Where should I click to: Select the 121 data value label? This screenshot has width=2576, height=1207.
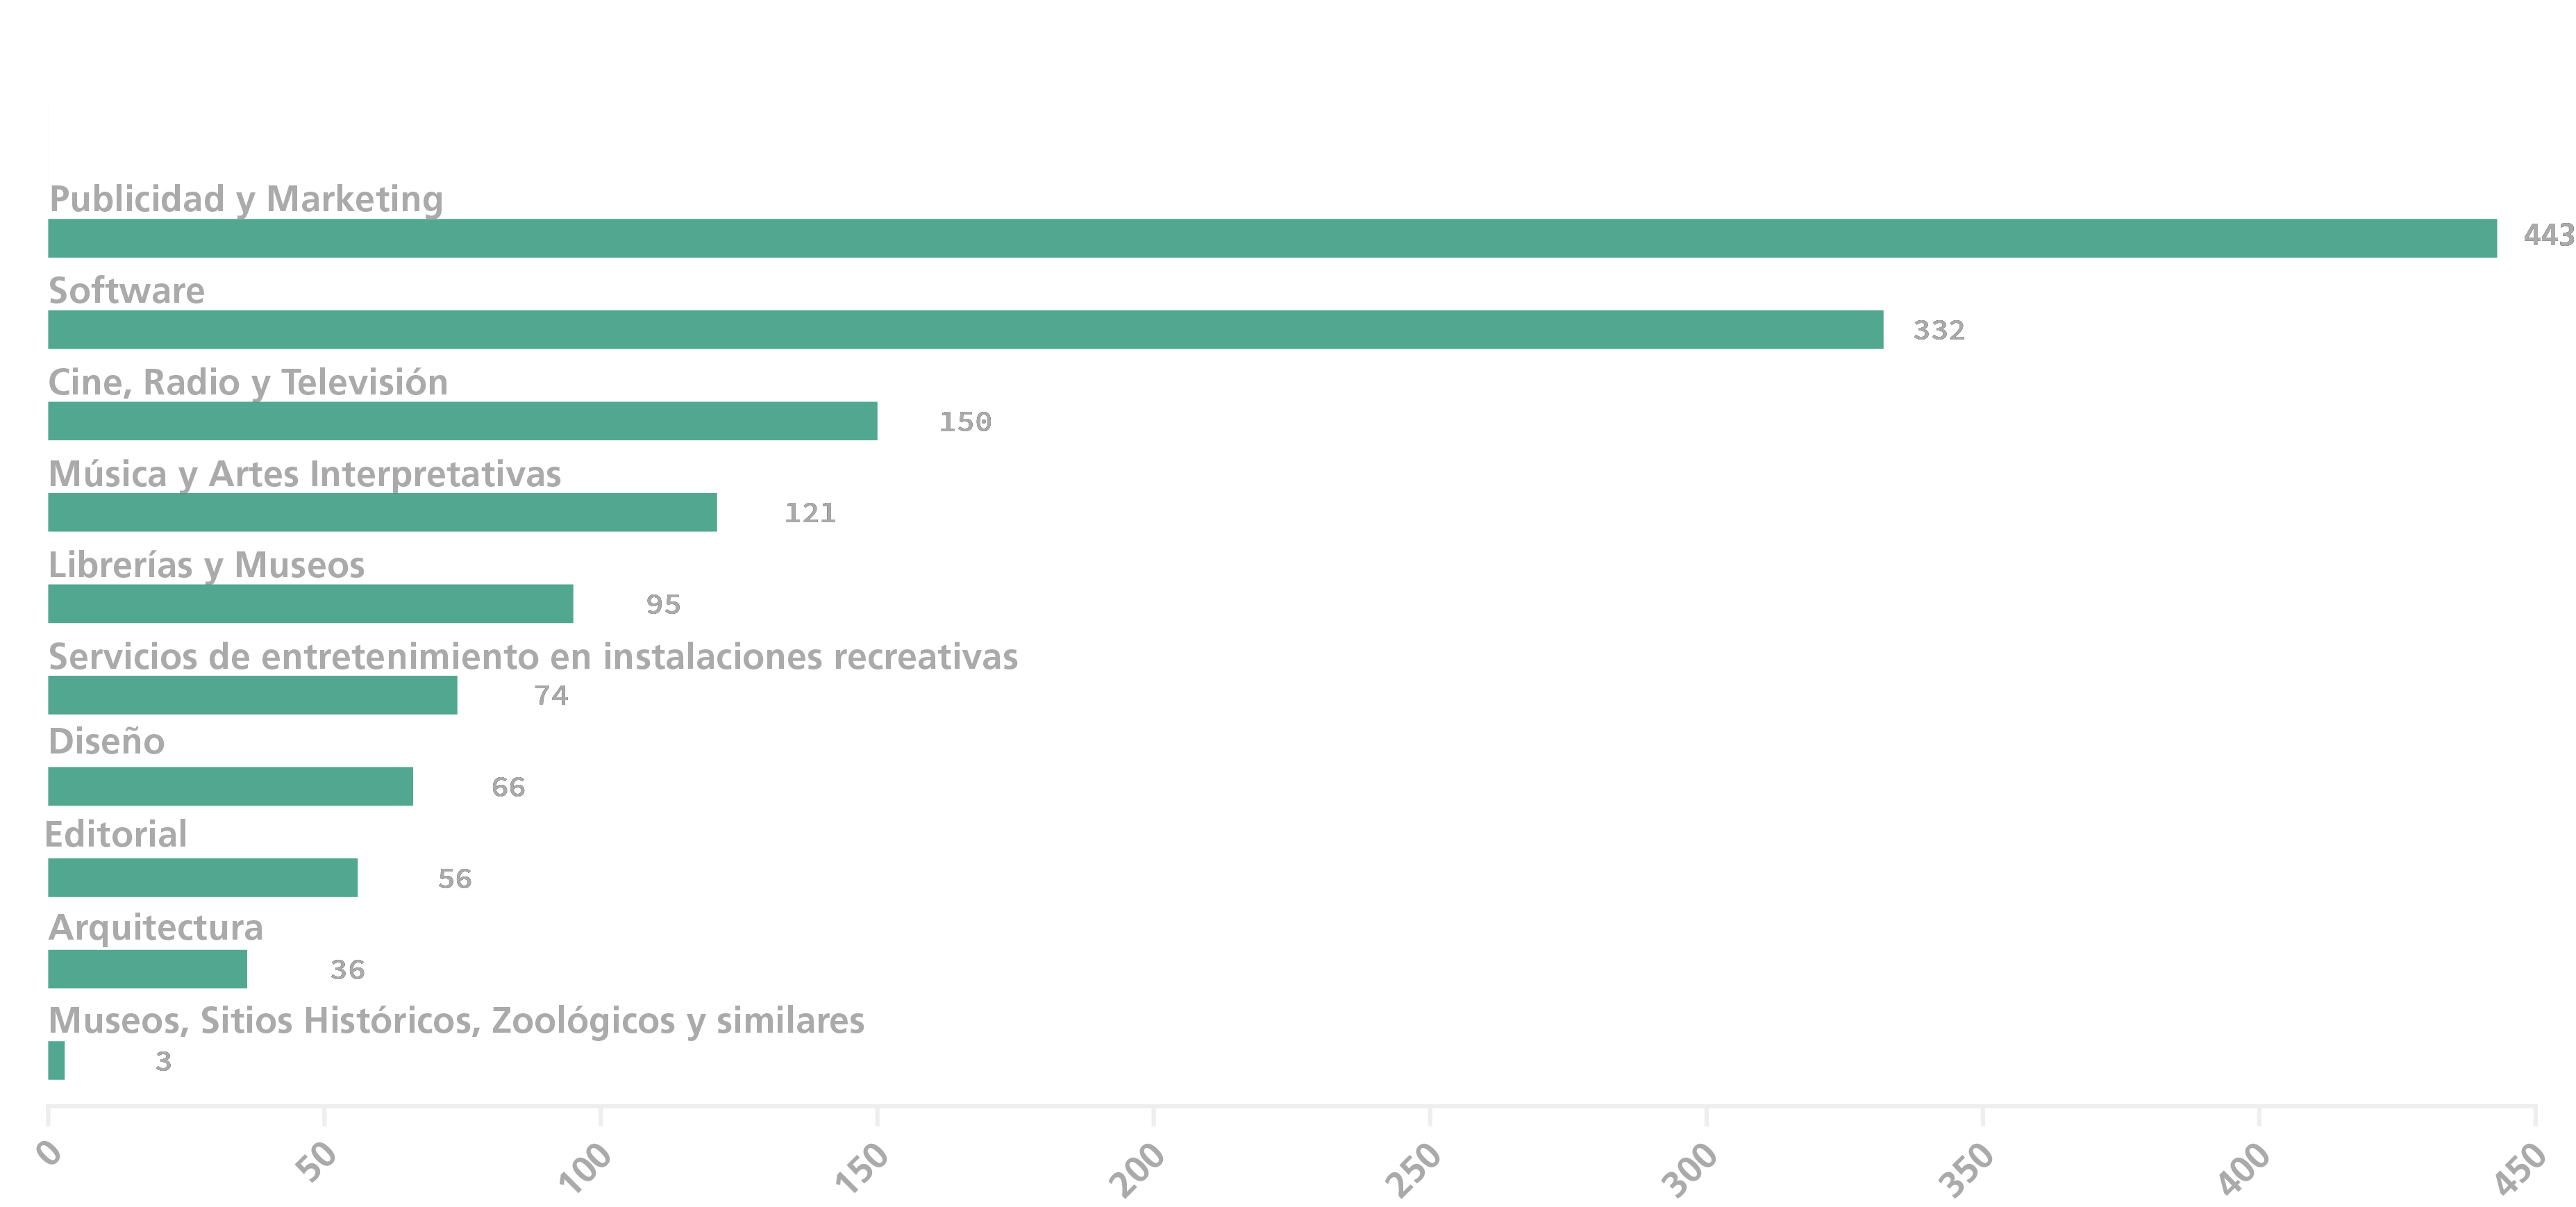coord(810,513)
